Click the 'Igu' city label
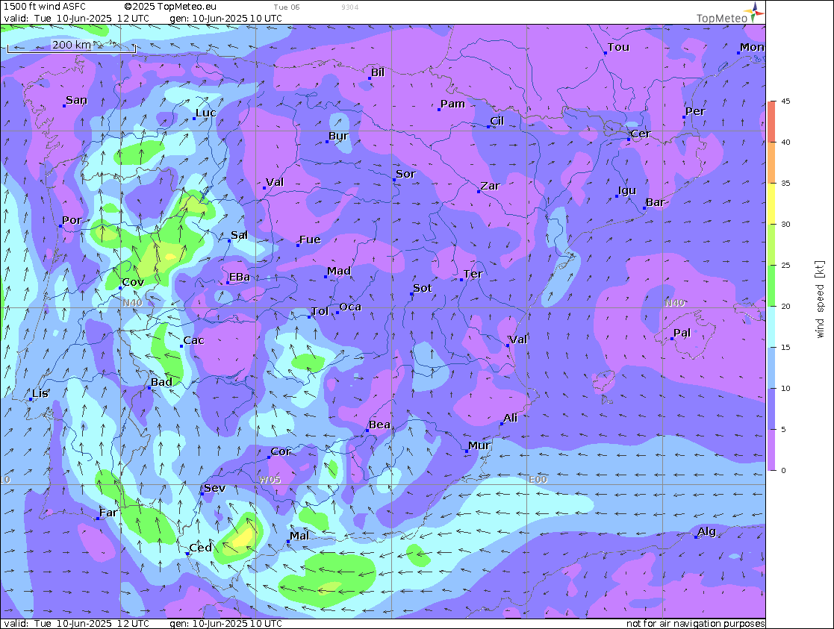Screen dimensions: 834x629 coord(627,191)
